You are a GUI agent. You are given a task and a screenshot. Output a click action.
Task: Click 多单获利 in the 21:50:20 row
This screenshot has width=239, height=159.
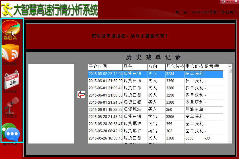194,81
